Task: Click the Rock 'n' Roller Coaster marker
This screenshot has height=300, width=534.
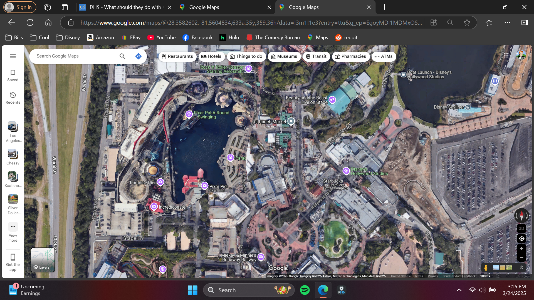Action: coord(249,69)
